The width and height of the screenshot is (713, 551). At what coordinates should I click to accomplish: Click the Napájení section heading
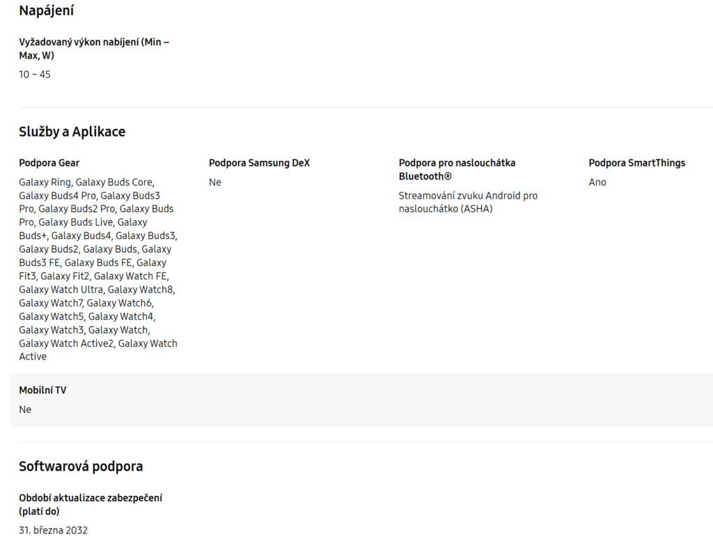coord(47,11)
